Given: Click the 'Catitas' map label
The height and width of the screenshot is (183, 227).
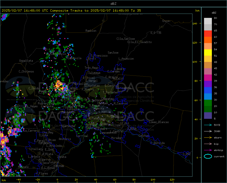Looking at the screenshot, I should [x=144, y=136].
